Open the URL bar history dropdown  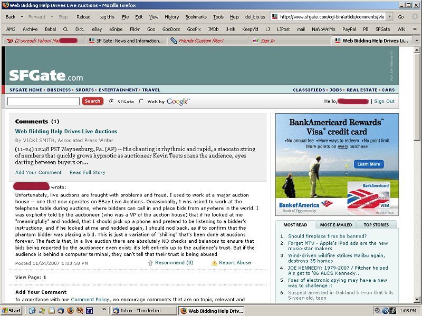pyautogui.click(x=389, y=17)
